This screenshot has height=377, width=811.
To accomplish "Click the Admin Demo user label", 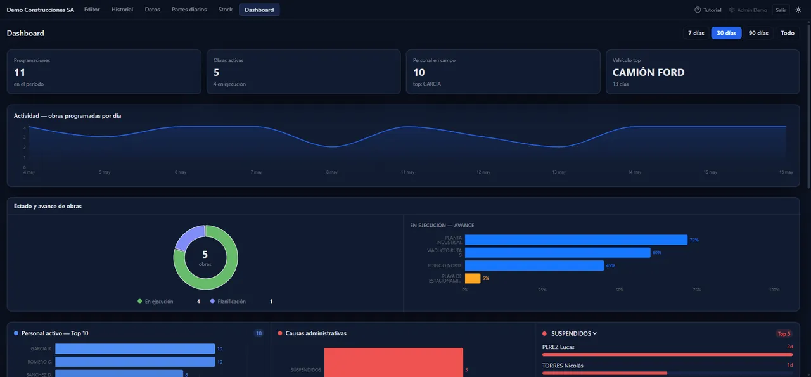I will pos(752,10).
